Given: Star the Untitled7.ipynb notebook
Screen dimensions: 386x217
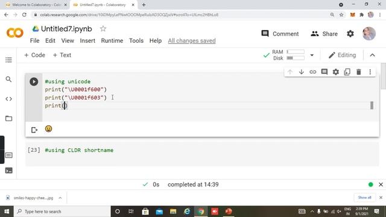Looking at the screenshot, I should click(x=103, y=29).
